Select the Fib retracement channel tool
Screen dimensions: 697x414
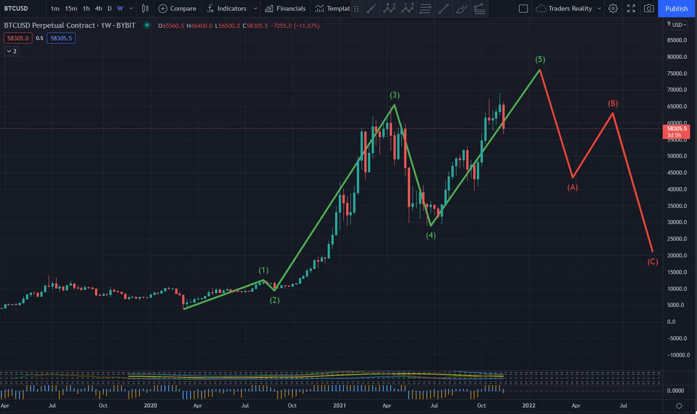[479, 9]
